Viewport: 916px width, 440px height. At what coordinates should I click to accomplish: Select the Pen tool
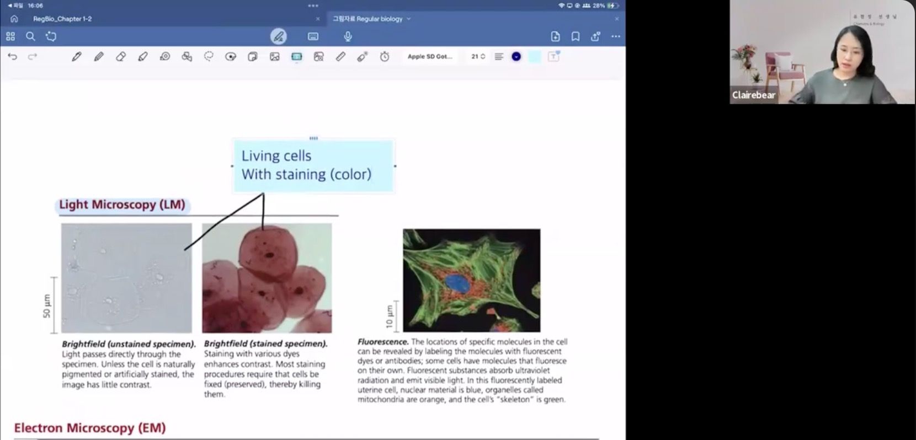coord(77,56)
